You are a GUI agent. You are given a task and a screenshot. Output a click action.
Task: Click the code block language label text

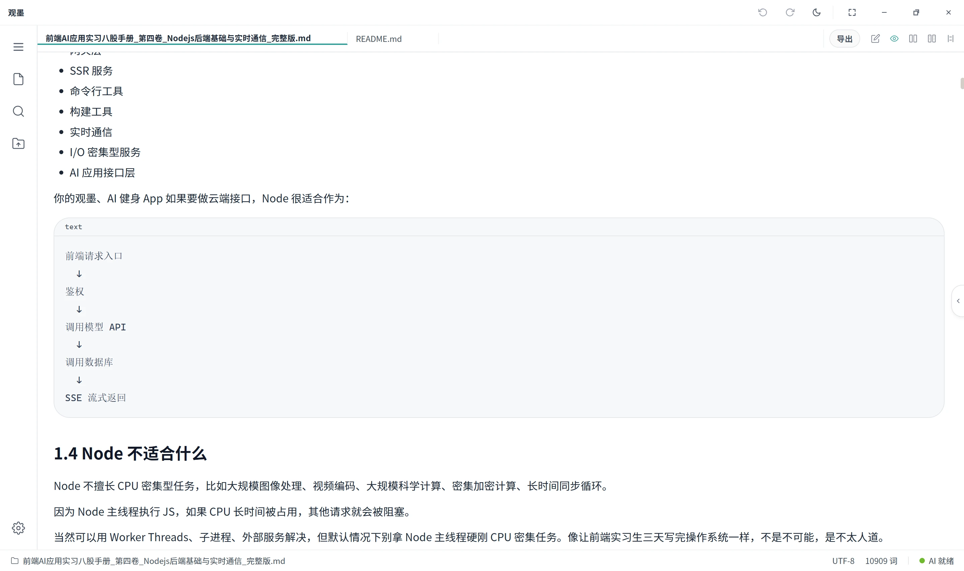(x=73, y=227)
